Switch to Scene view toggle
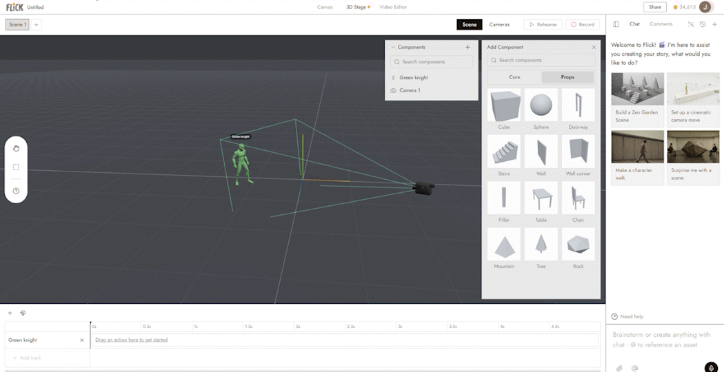Viewport: 724px width, 372px height. (x=470, y=25)
